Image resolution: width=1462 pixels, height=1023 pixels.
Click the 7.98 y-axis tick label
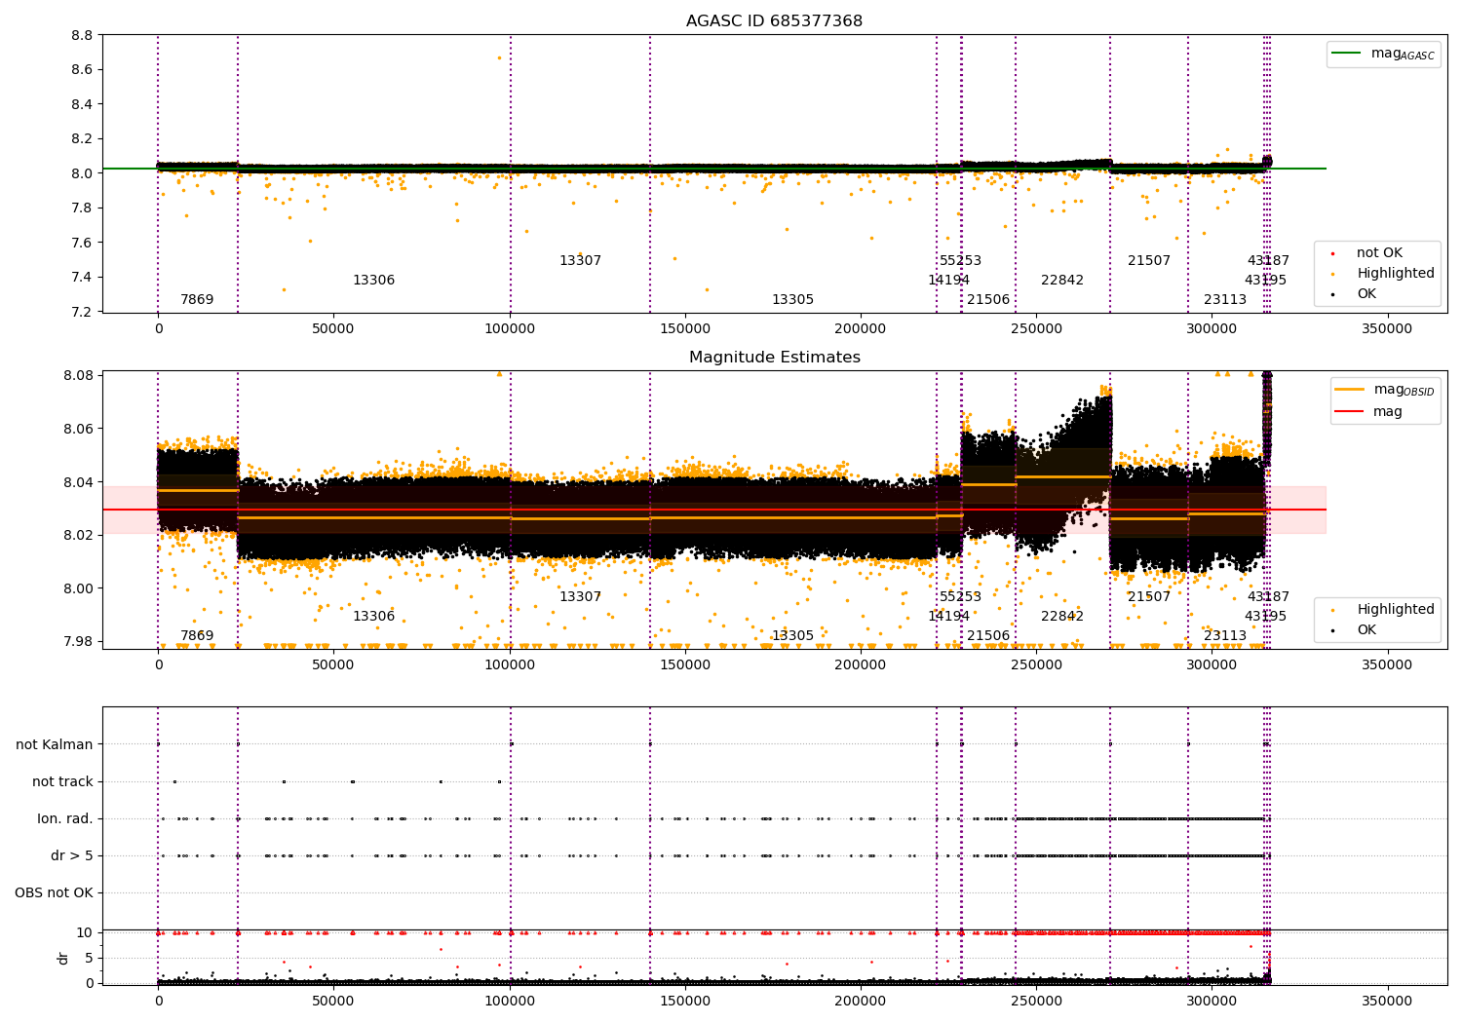coord(78,642)
